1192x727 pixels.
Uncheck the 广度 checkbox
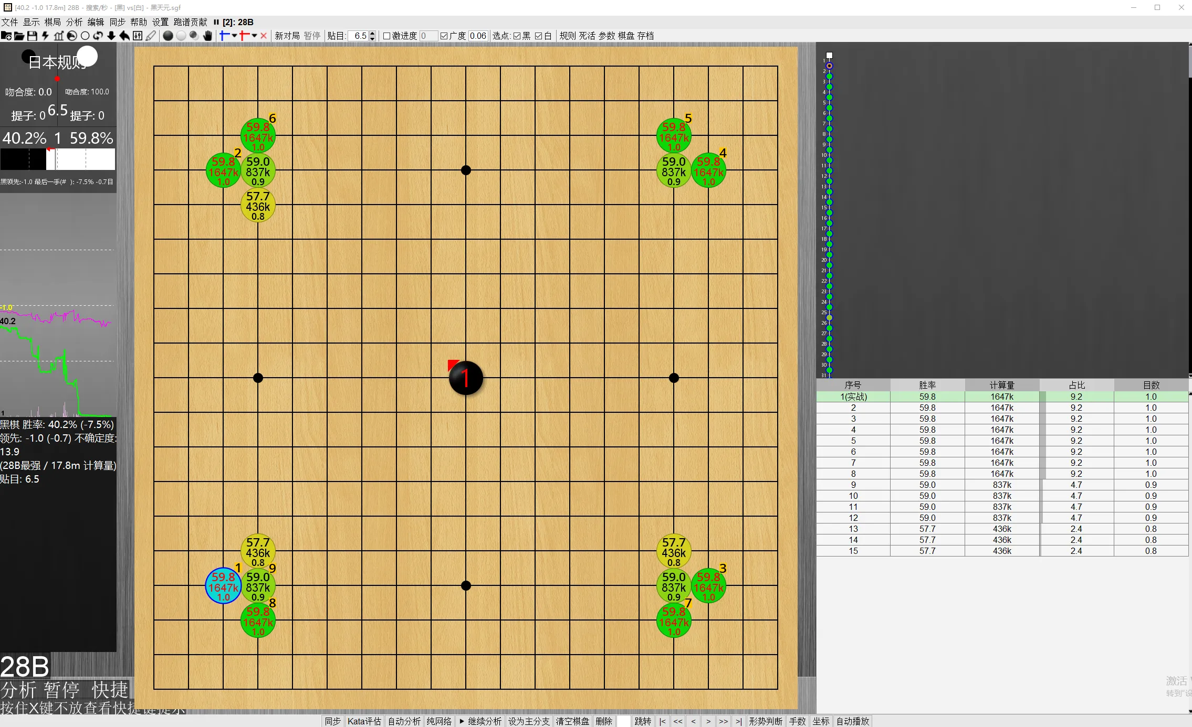click(444, 36)
